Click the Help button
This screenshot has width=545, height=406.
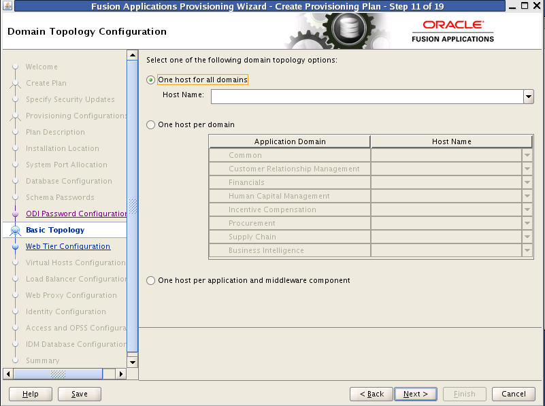tap(31, 394)
